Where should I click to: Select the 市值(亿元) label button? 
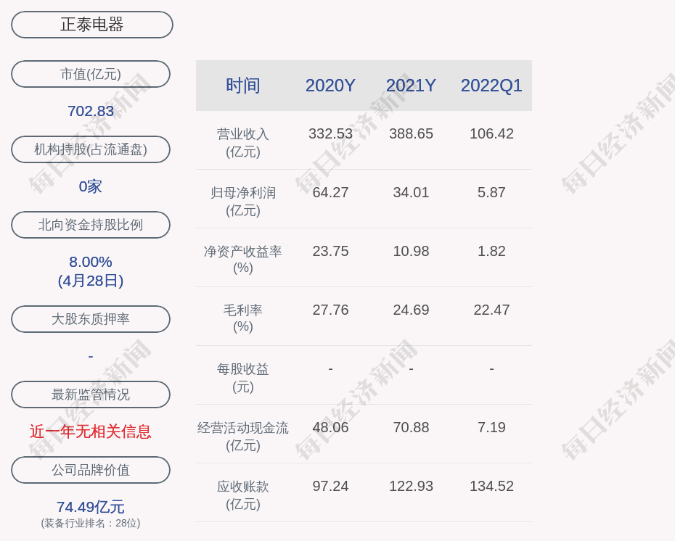tap(91, 74)
